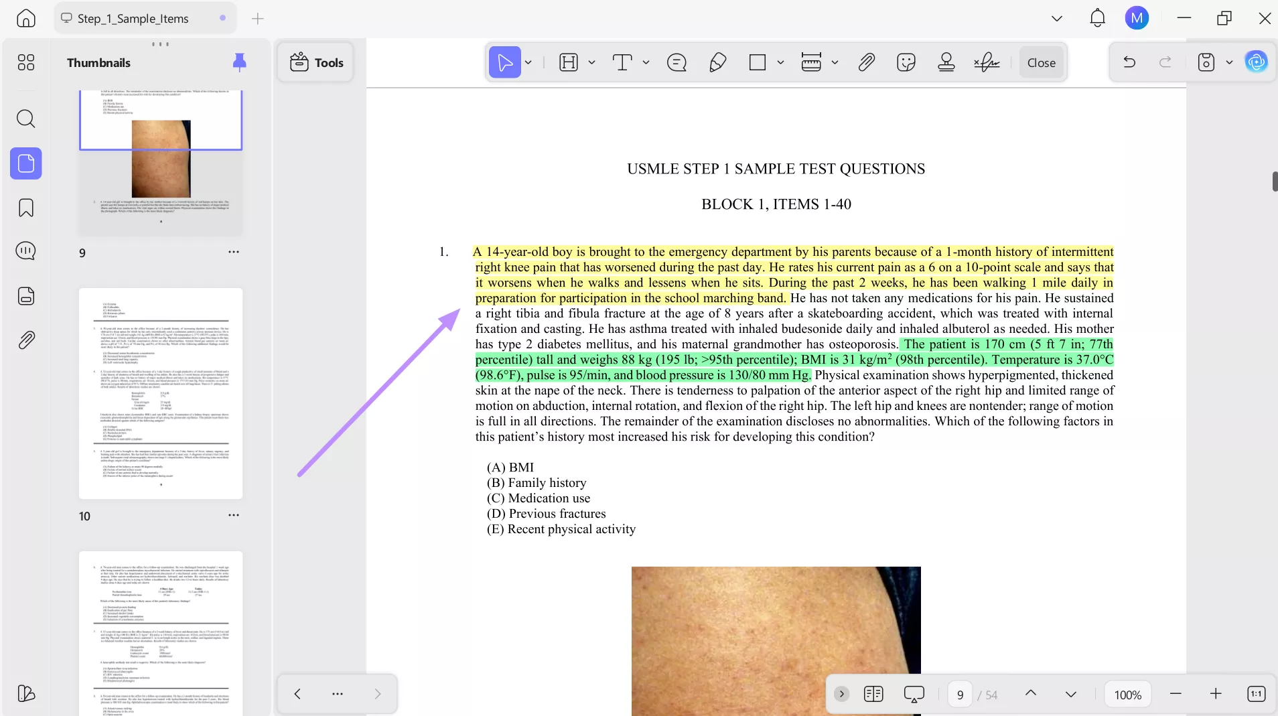Undo the last action

(x=1129, y=62)
